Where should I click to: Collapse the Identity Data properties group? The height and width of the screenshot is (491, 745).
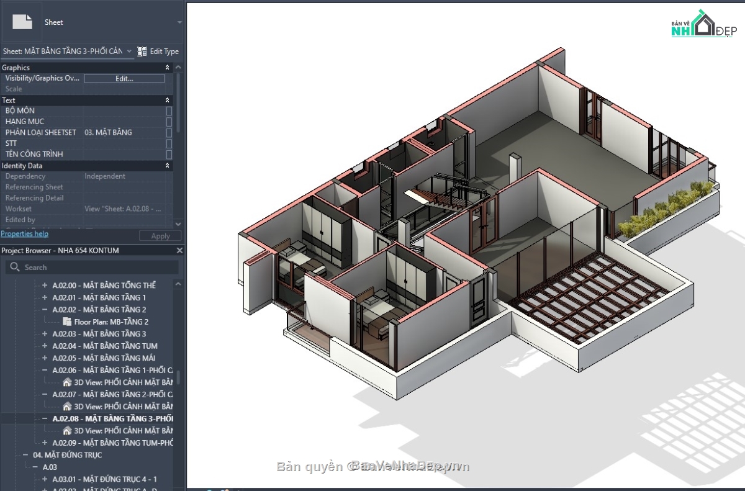(x=167, y=166)
